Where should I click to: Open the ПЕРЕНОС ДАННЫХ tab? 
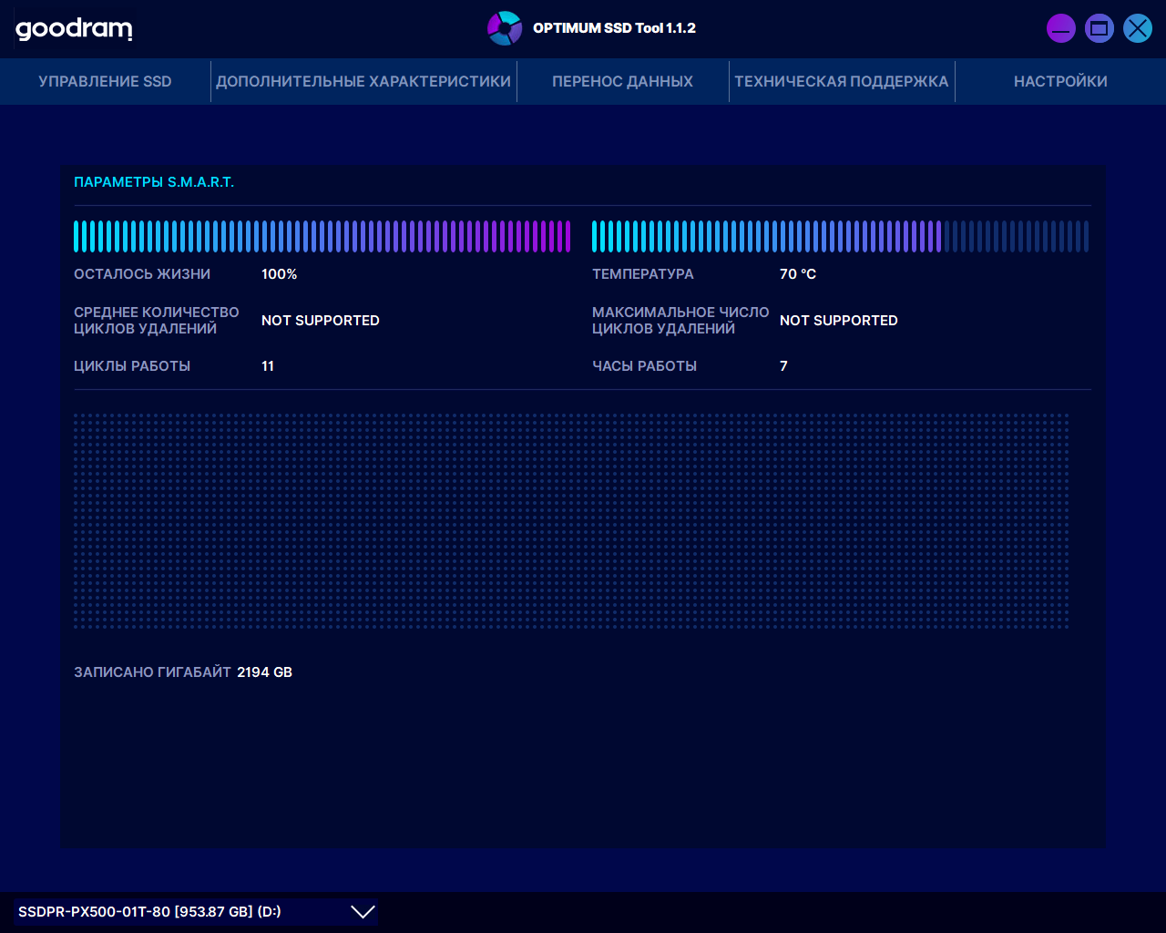622,81
